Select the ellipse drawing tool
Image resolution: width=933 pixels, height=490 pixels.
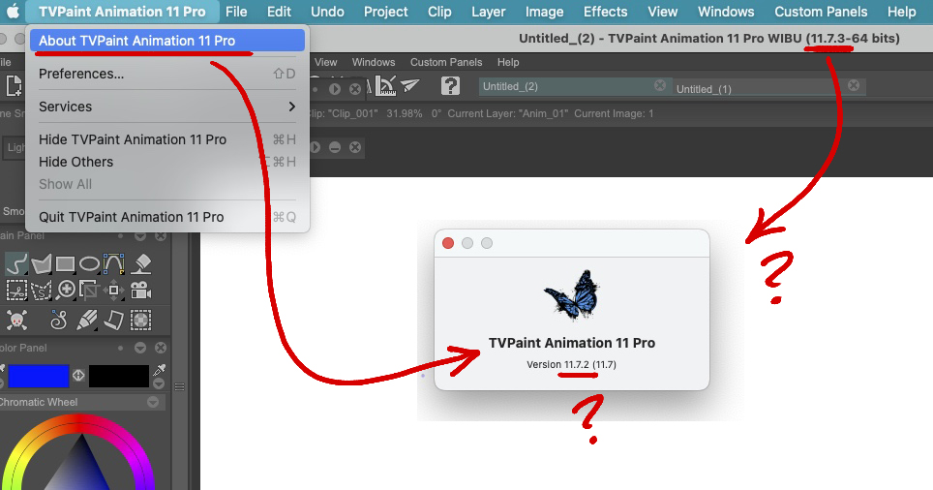tap(89, 263)
